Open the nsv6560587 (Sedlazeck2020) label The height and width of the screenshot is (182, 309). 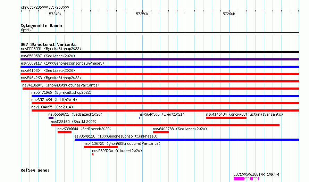[48, 56]
